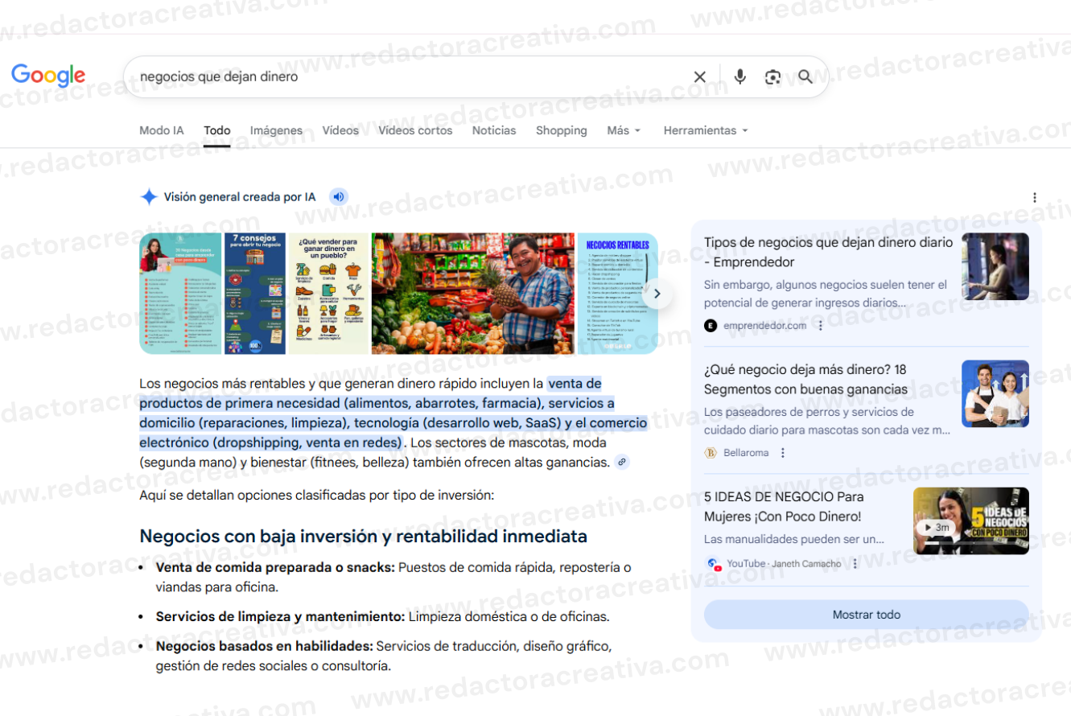1071x716 pixels.
Task: Open three-dot menu next to YouTube · Janeth Camacho
Action: [x=855, y=564]
